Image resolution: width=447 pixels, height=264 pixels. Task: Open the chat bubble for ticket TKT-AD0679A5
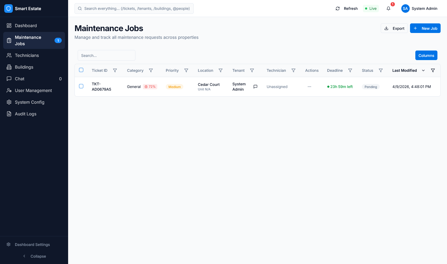pyautogui.click(x=255, y=86)
